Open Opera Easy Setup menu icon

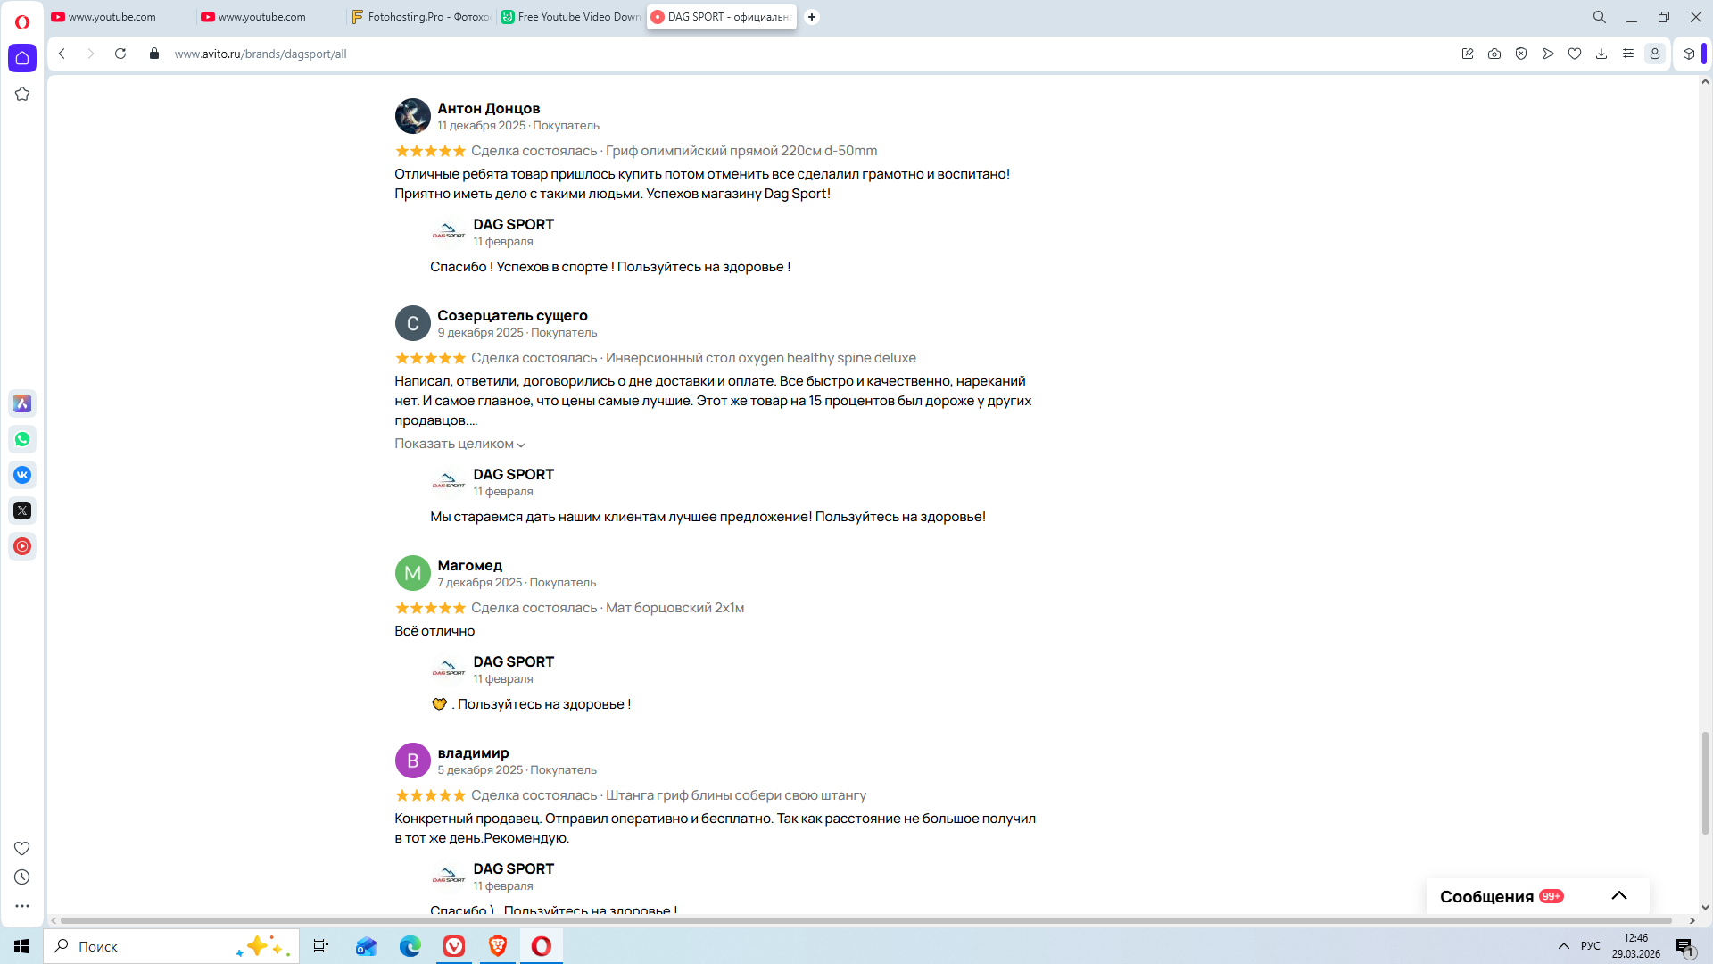[1628, 54]
